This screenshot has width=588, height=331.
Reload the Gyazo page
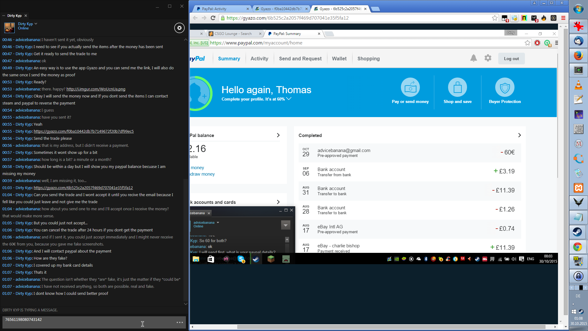pyautogui.click(x=213, y=18)
